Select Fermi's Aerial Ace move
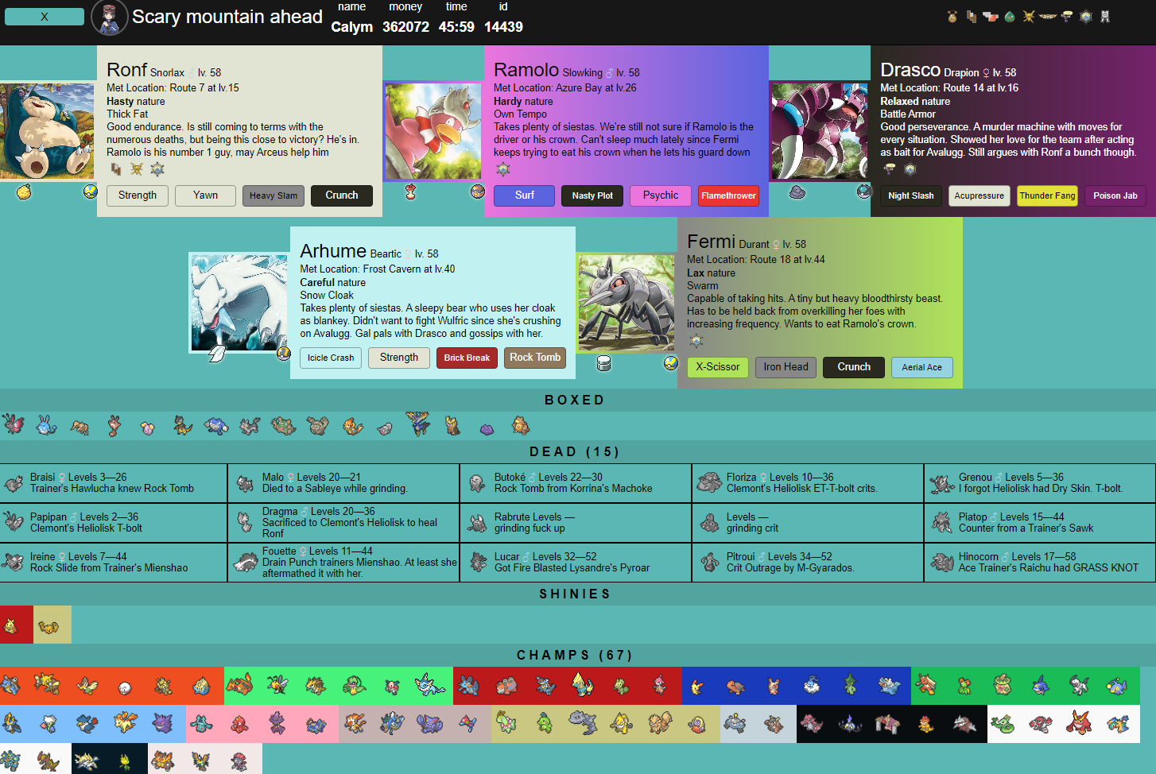1156x774 pixels. [x=921, y=367]
